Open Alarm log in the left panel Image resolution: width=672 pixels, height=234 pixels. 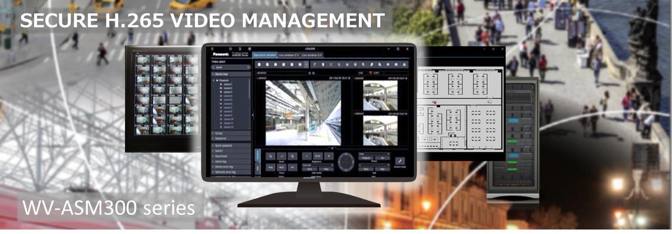click(231, 161)
